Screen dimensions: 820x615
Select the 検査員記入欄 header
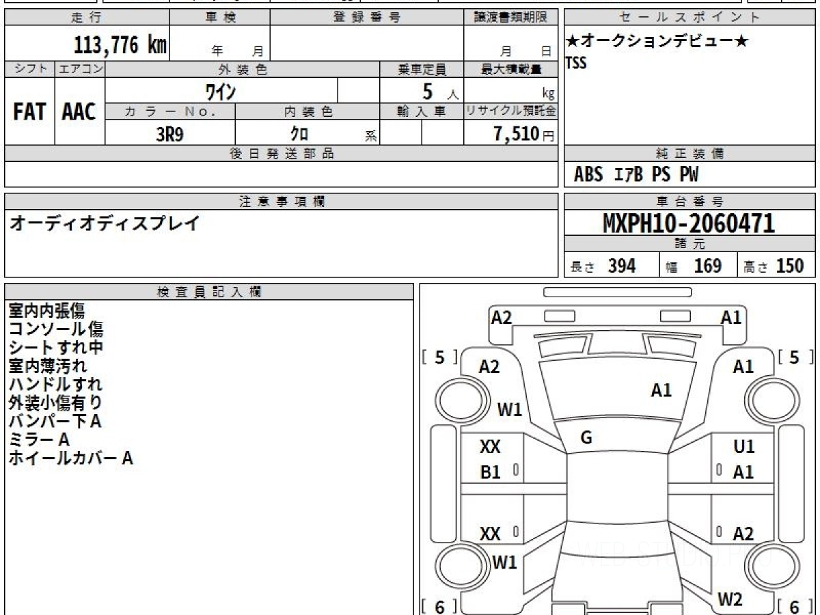(x=209, y=292)
